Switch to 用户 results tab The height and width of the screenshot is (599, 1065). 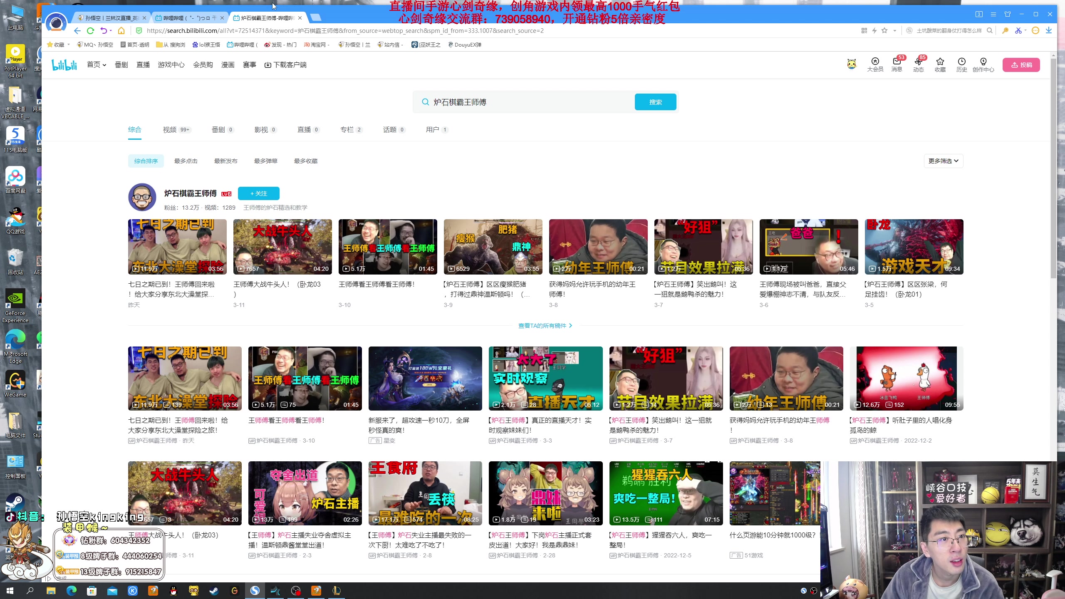tap(437, 130)
